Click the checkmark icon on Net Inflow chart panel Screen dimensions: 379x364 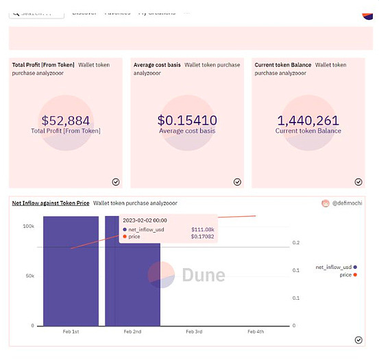[358, 340]
